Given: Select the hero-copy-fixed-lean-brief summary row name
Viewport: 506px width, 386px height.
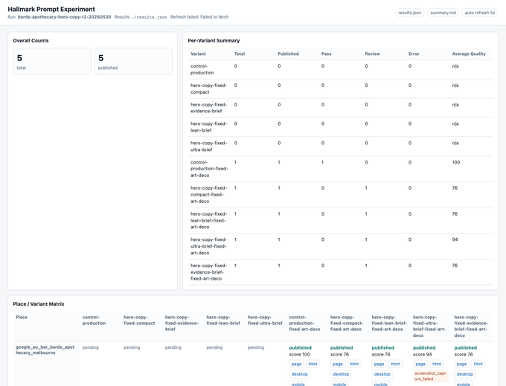Looking at the screenshot, I should coord(209,127).
